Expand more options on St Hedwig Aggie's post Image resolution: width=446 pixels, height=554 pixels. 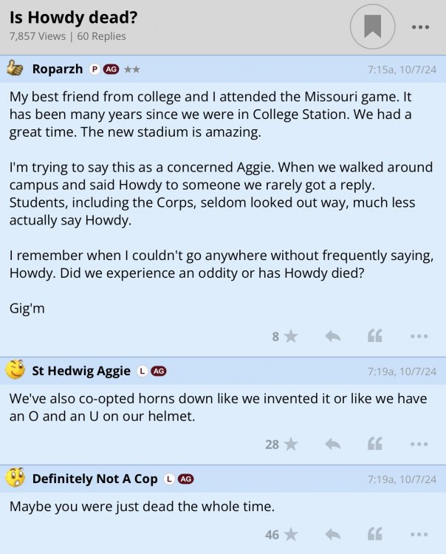click(x=419, y=444)
